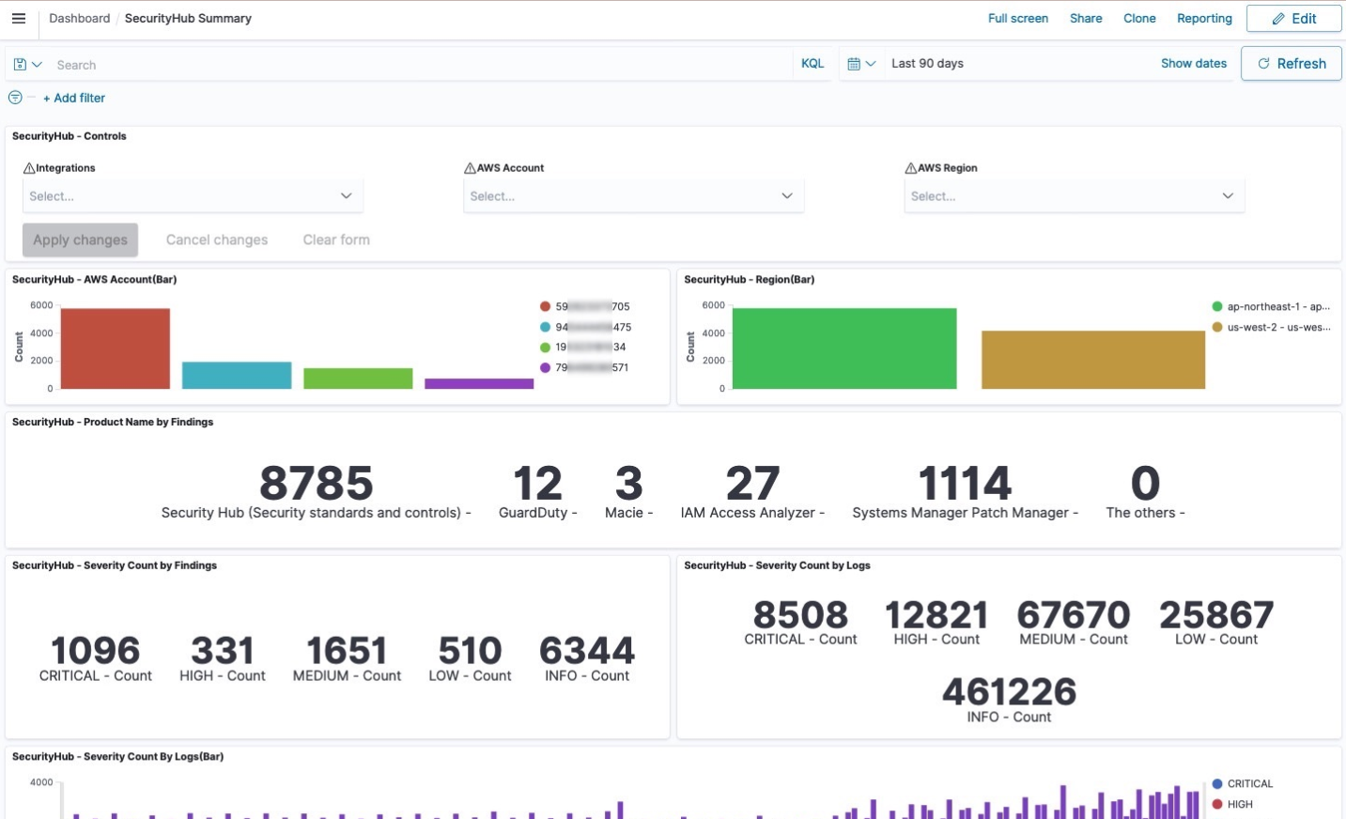Click the Refresh button
Image resolution: width=1346 pixels, height=819 pixels.
[x=1291, y=64]
